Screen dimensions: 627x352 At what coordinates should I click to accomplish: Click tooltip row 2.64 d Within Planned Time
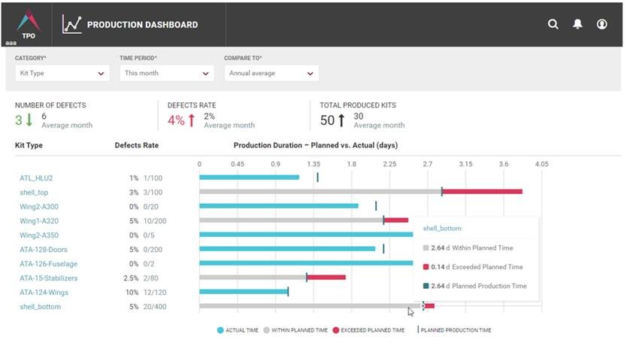(468, 248)
